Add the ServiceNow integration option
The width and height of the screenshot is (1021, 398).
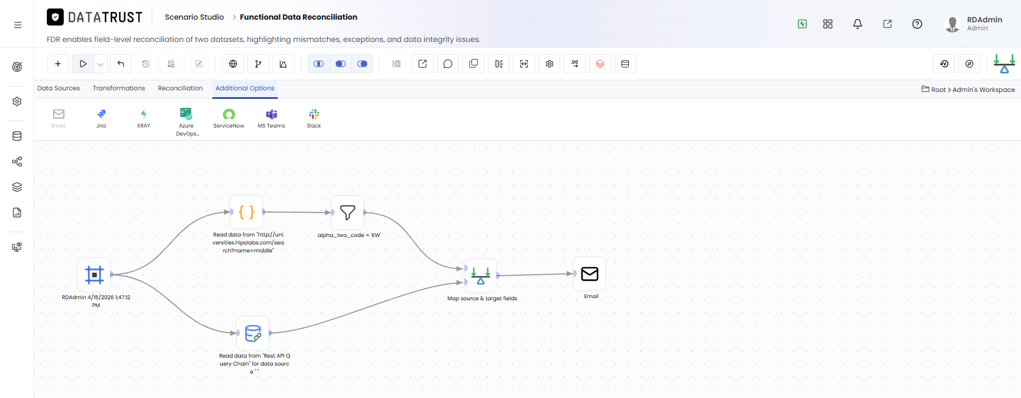[x=229, y=118]
